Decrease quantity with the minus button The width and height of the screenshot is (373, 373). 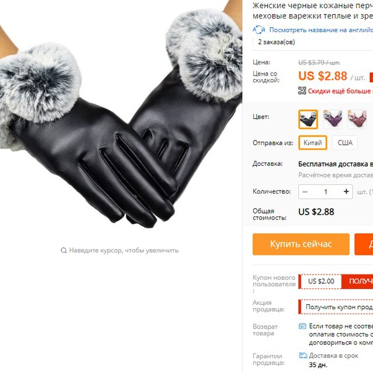[x=305, y=192]
